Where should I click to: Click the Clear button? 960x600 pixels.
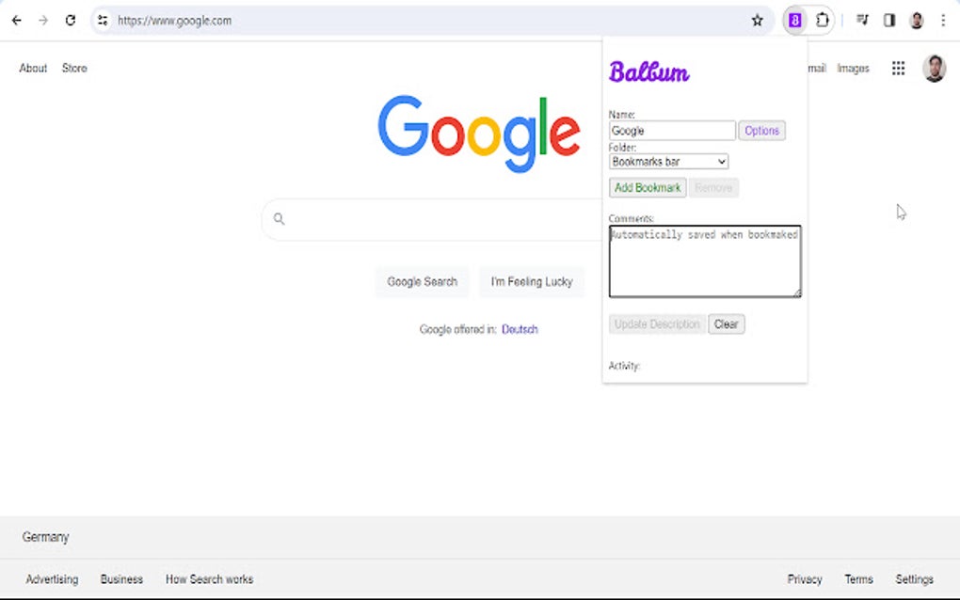click(727, 324)
